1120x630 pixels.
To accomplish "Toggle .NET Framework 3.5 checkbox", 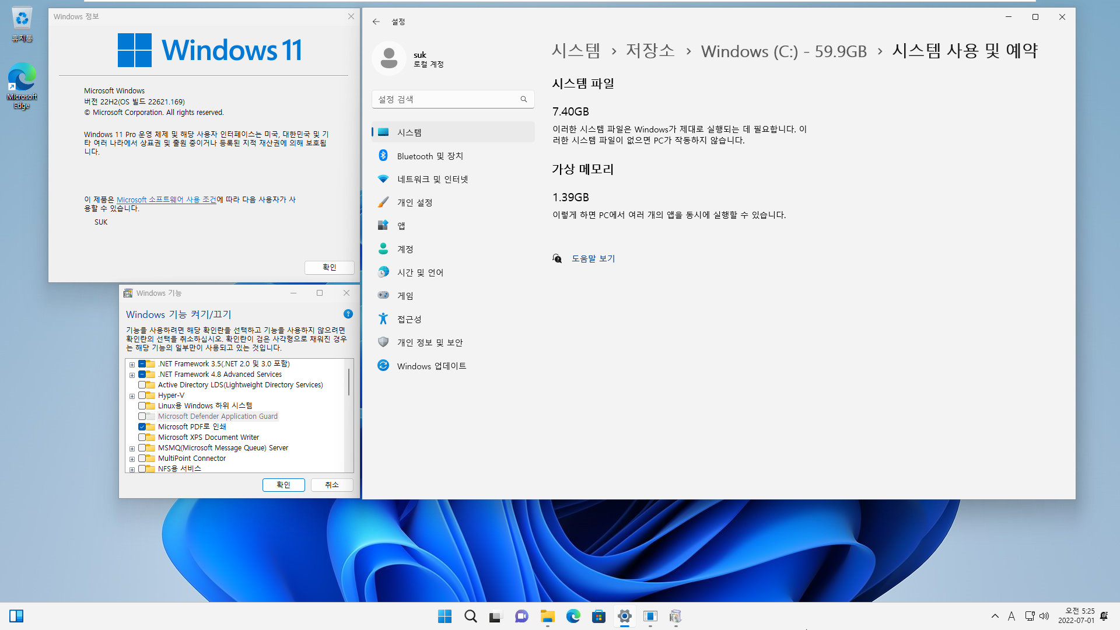I will pyautogui.click(x=141, y=363).
